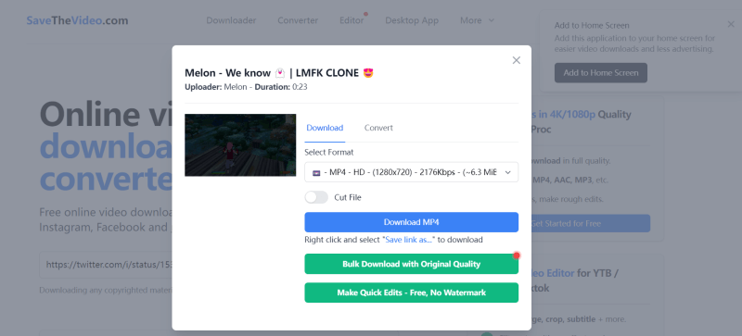
Task: Toggle the Cut File switch
Action: coord(316,197)
